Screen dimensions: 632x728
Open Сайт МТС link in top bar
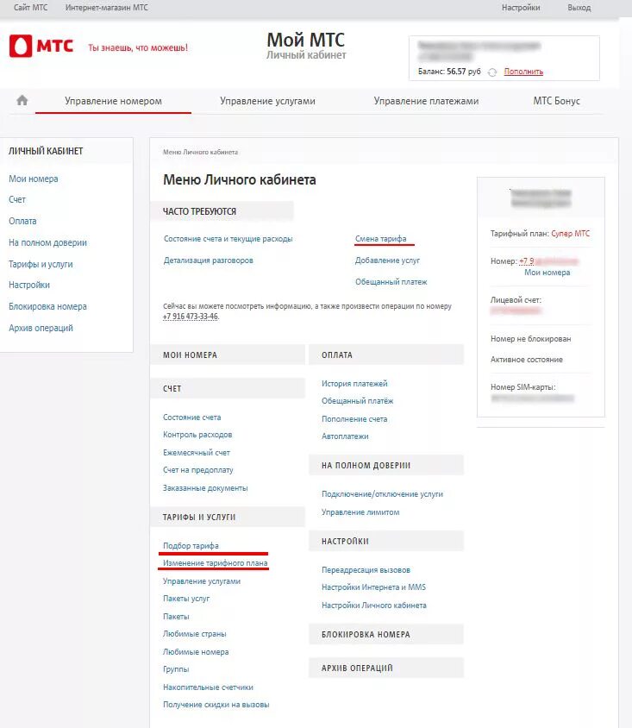31,8
